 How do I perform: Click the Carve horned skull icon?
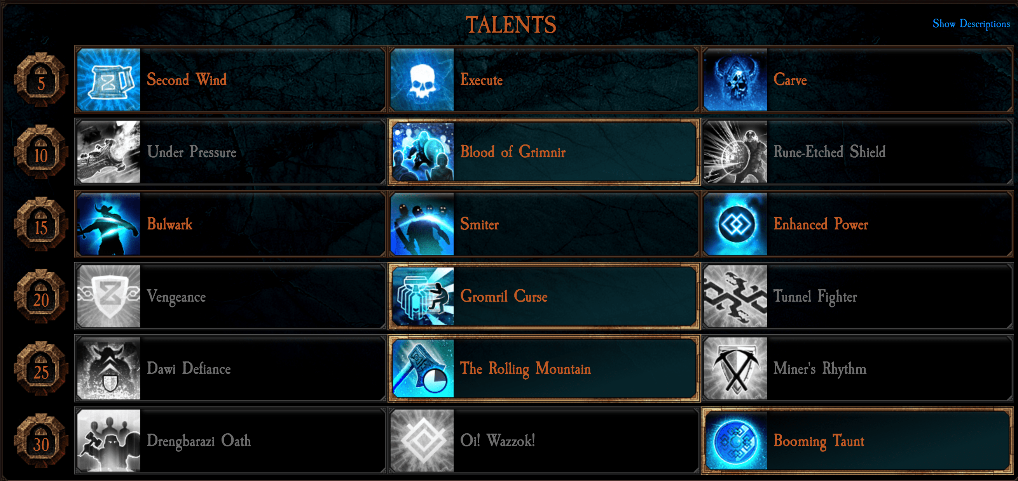coord(735,80)
